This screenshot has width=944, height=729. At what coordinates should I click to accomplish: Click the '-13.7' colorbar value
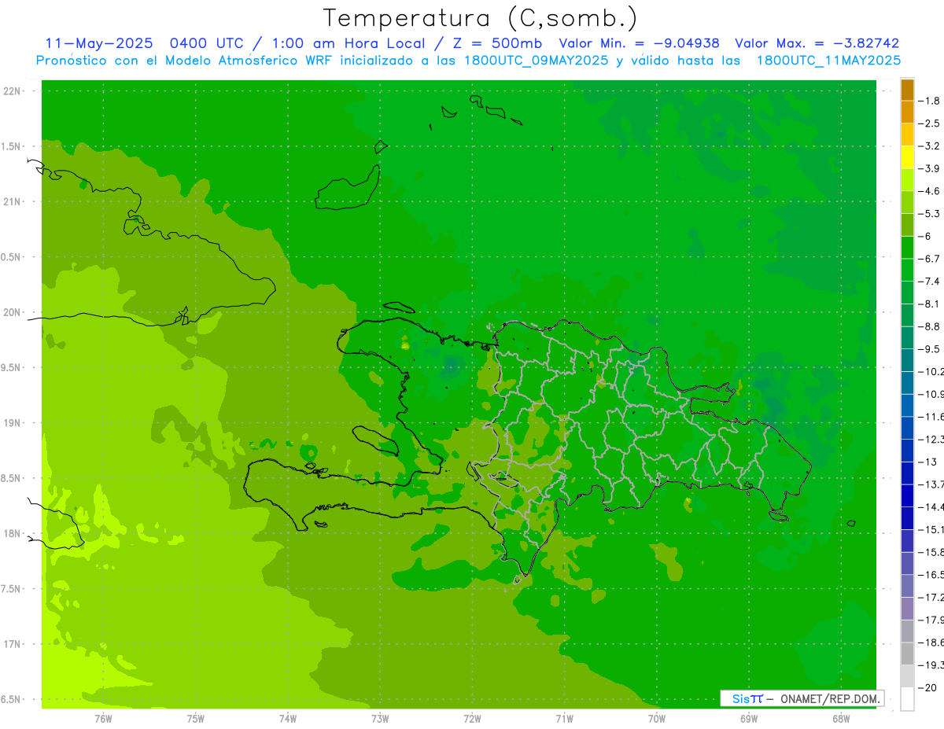click(x=931, y=484)
